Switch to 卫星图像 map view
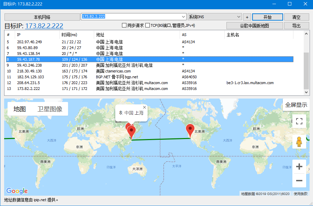Image resolution: width=313 pixels, height=206 pixels. (50, 109)
